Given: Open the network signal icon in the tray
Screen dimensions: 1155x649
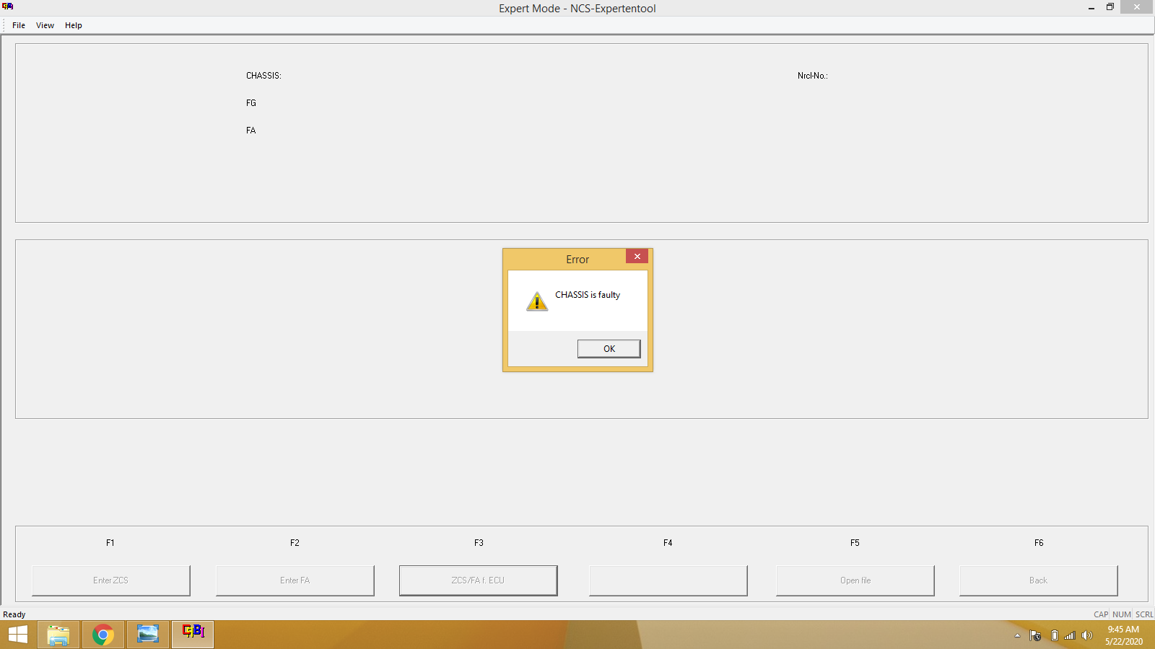Looking at the screenshot, I should click(x=1070, y=635).
